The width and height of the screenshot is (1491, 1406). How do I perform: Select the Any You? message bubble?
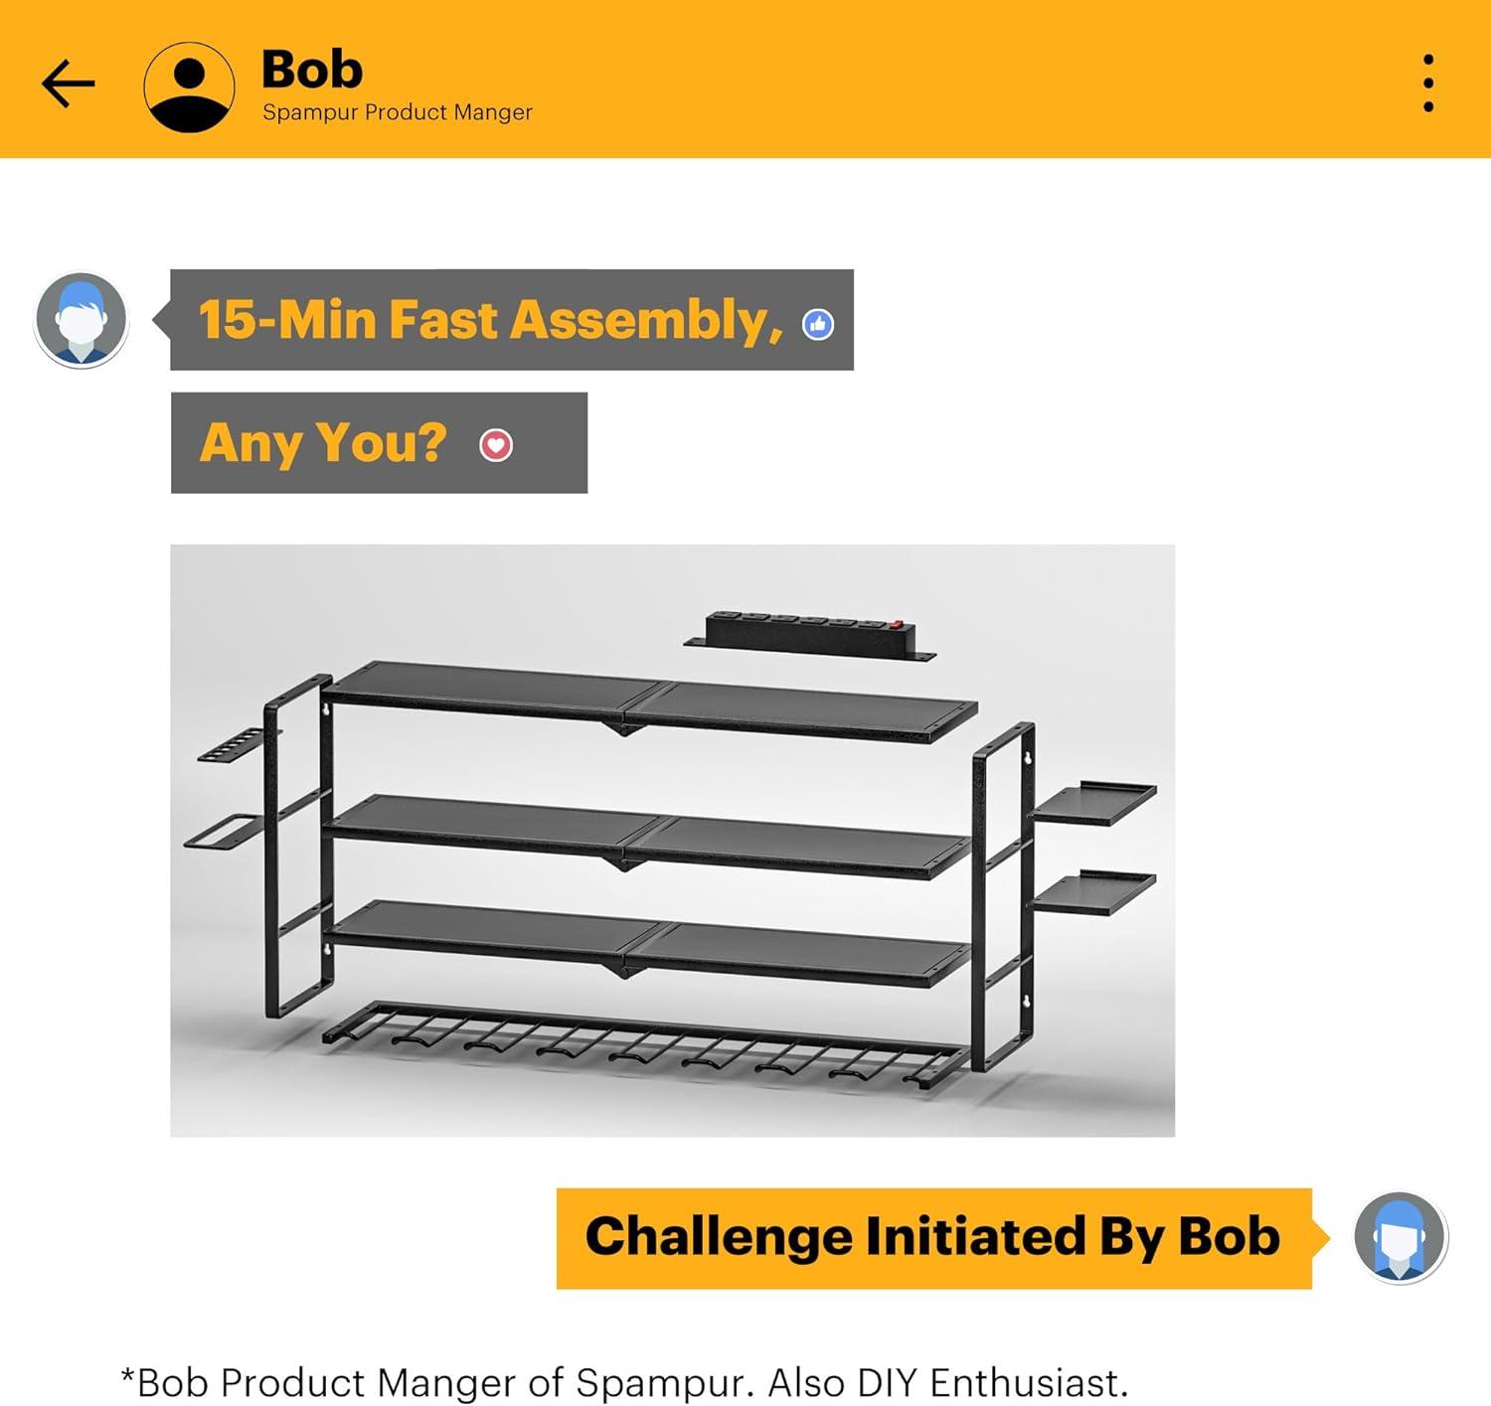[379, 443]
